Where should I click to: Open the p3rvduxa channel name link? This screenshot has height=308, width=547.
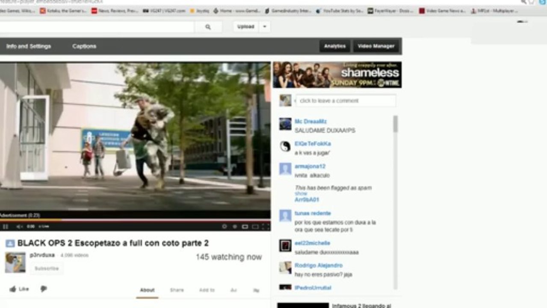tap(42, 255)
